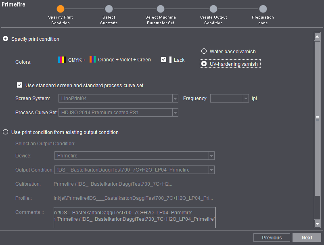Viewport: 324px width, 245px height.
Task: Click the Calibration value 'Primefire / !DS_ BastelkartonDaggiTest700_7C+H2...'
Action: [113, 184]
